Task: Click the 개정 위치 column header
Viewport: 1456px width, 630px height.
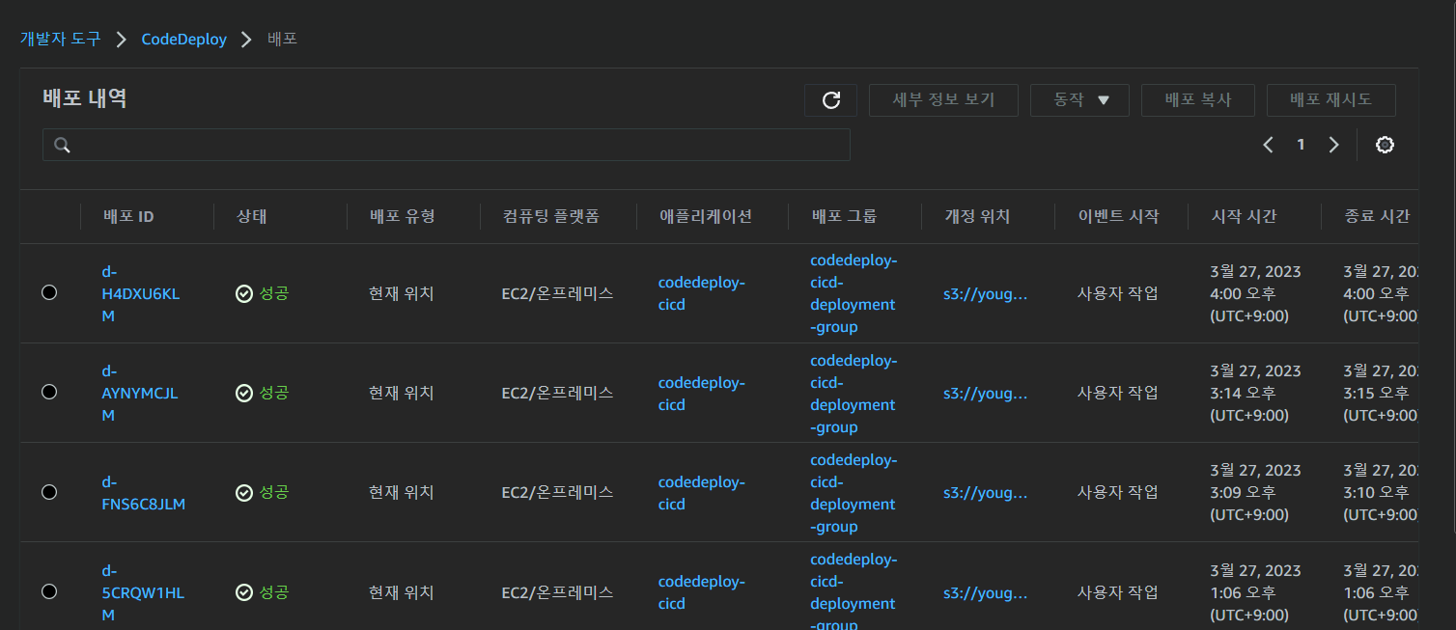Action: (x=977, y=216)
